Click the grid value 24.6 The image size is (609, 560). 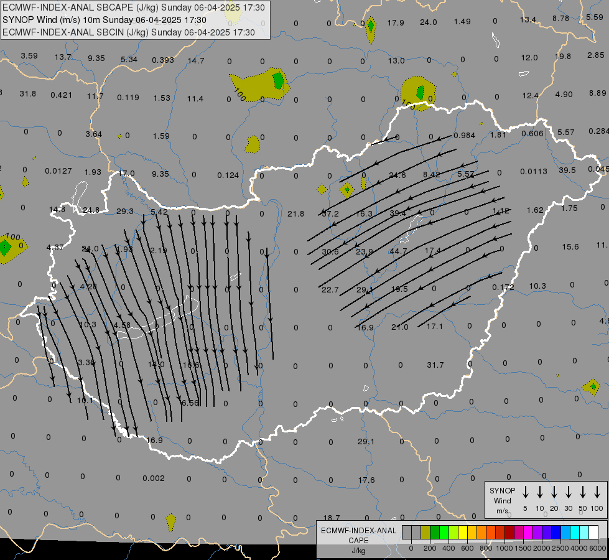[397, 175]
